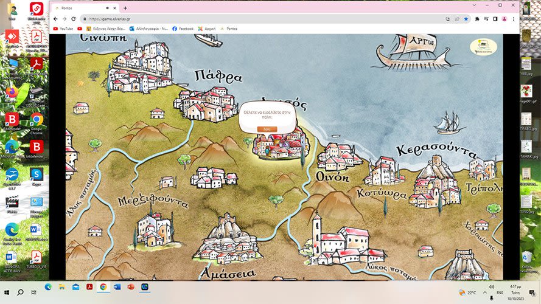Image resolution: width=541 pixels, height=304 pixels.
Task: Open the YouTube bookmark
Action: click(x=63, y=29)
